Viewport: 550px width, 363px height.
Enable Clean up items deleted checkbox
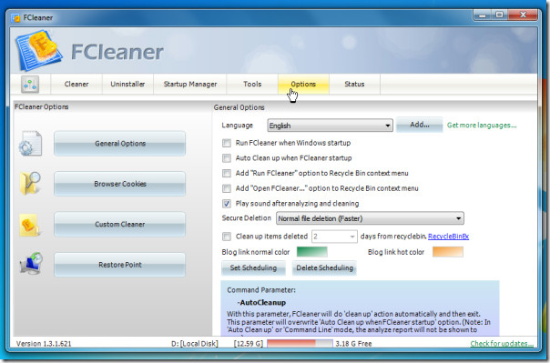click(227, 237)
